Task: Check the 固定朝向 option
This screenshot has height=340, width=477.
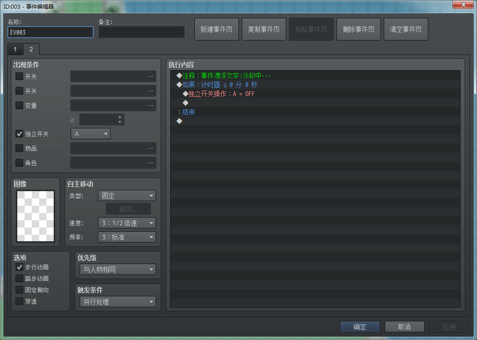Action: click(19, 290)
